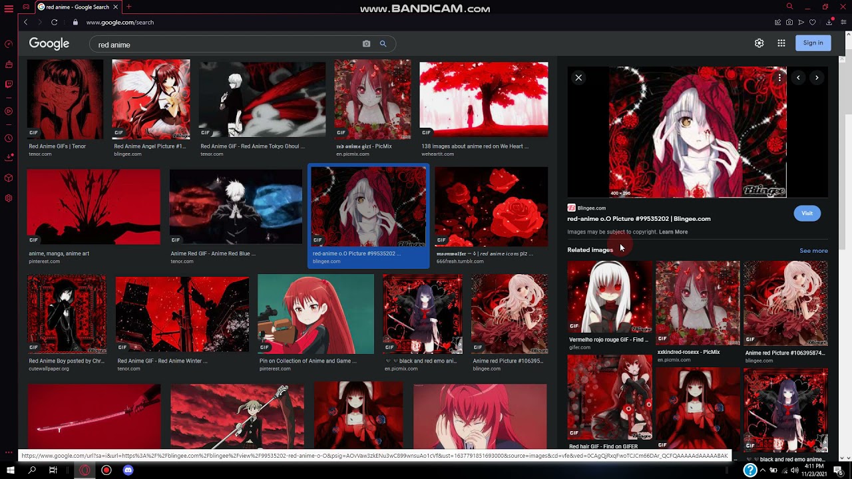Image resolution: width=852 pixels, height=479 pixels.
Task: Show next image in preview panel
Action: [x=817, y=78]
